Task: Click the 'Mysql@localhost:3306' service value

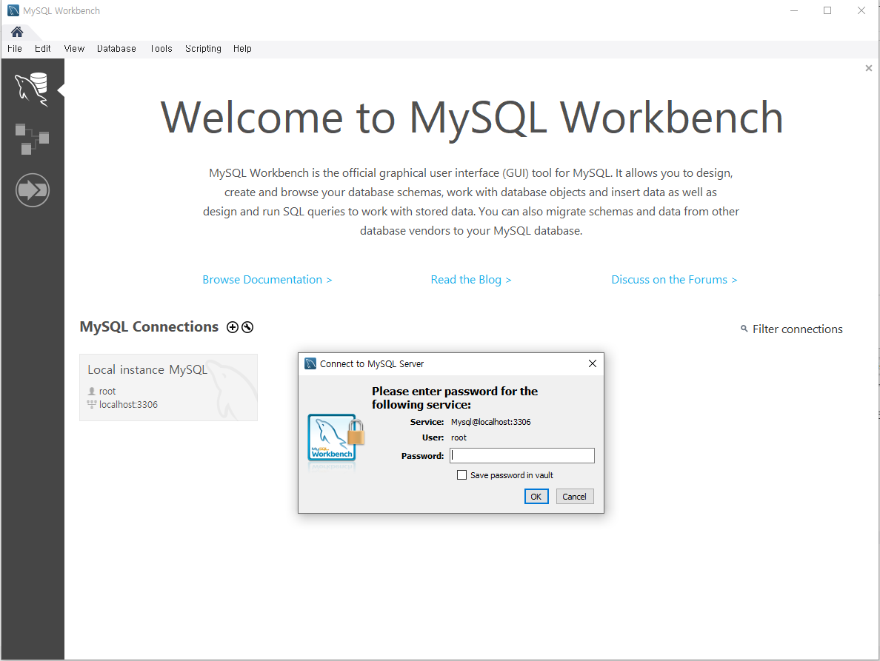Action: point(491,422)
